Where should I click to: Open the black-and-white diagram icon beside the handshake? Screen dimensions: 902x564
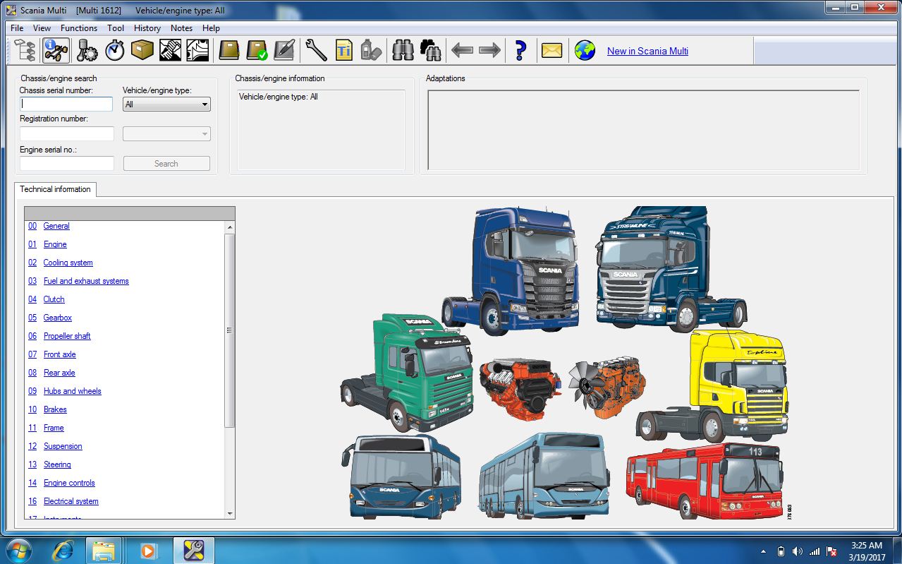pyautogui.click(x=197, y=51)
